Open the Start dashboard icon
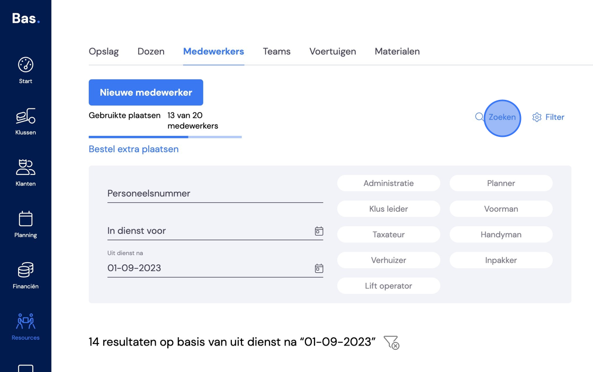Viewport: 593px width, 372px height. [26, 65]
